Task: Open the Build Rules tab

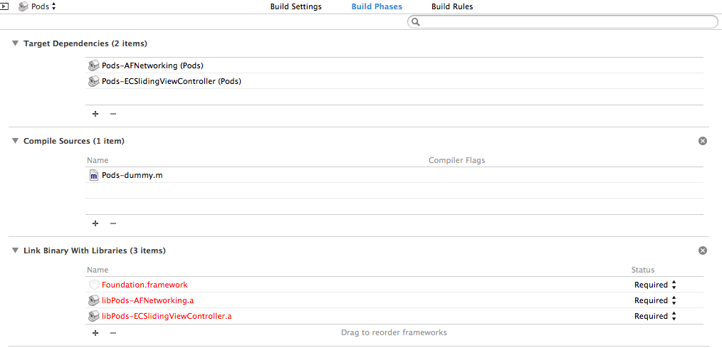Action: [452, 6]
